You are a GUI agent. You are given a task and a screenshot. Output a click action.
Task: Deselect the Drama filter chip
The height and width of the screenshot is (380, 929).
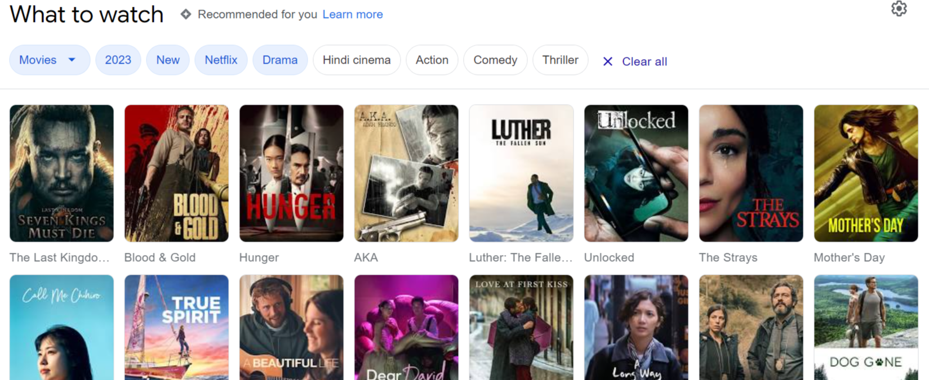[x=280, y=60]
